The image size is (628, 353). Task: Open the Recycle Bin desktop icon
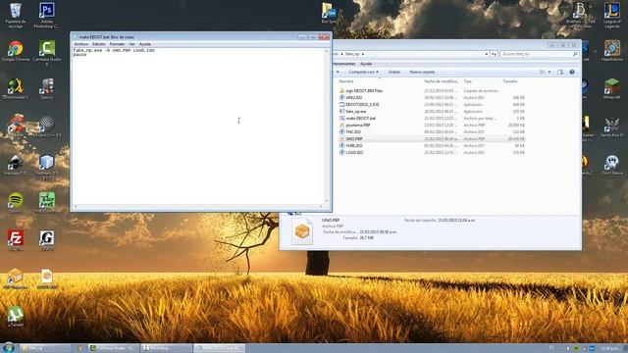[16, 16]
